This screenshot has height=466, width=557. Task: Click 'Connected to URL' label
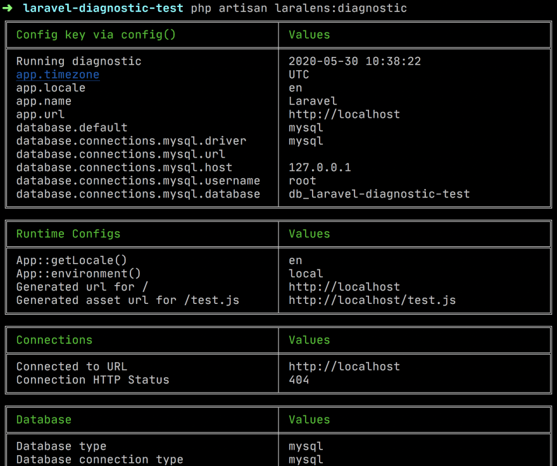(72, 367)
